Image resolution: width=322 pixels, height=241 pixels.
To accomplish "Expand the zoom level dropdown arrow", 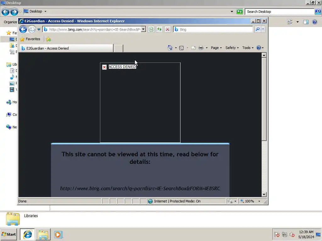I will click(x=259, y=201).
